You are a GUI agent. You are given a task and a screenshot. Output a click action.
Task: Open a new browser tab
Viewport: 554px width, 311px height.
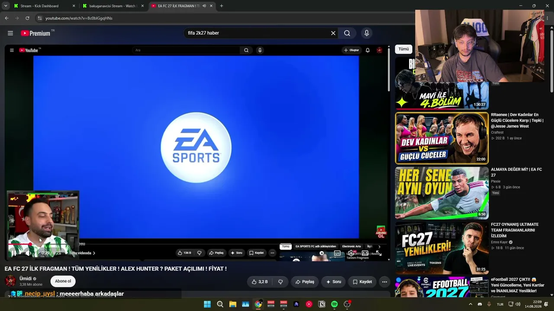pos(222,6)
